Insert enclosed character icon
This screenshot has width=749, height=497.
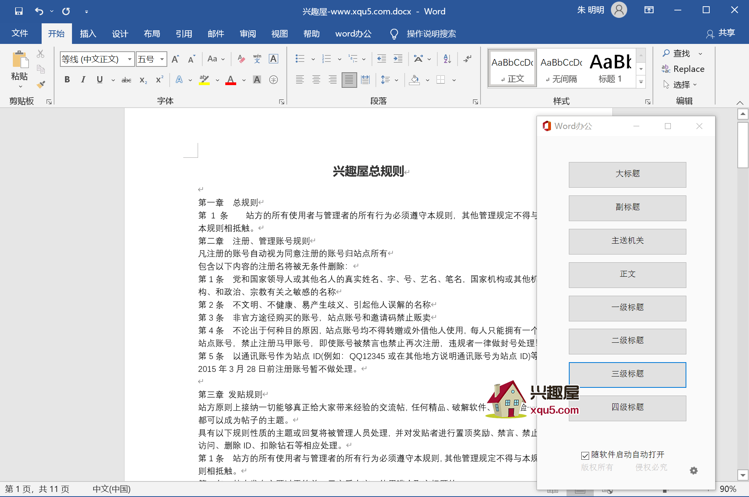point(274,80)
